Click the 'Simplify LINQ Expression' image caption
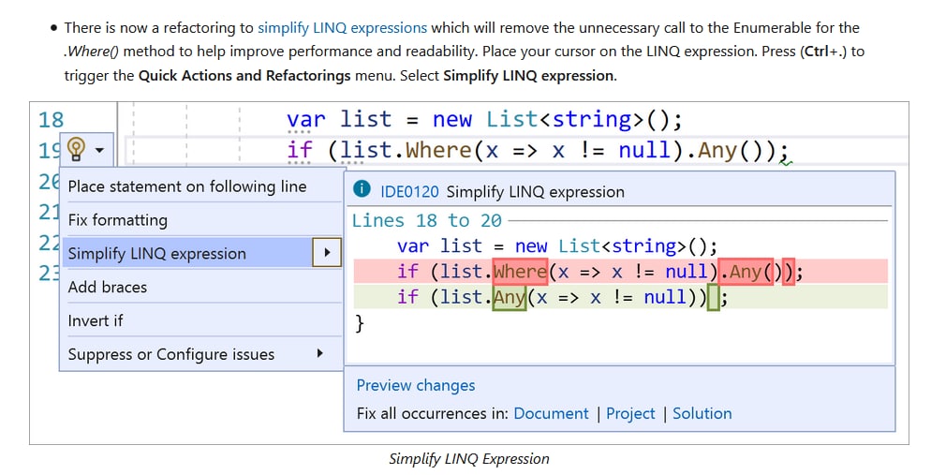 coord(469,459)
